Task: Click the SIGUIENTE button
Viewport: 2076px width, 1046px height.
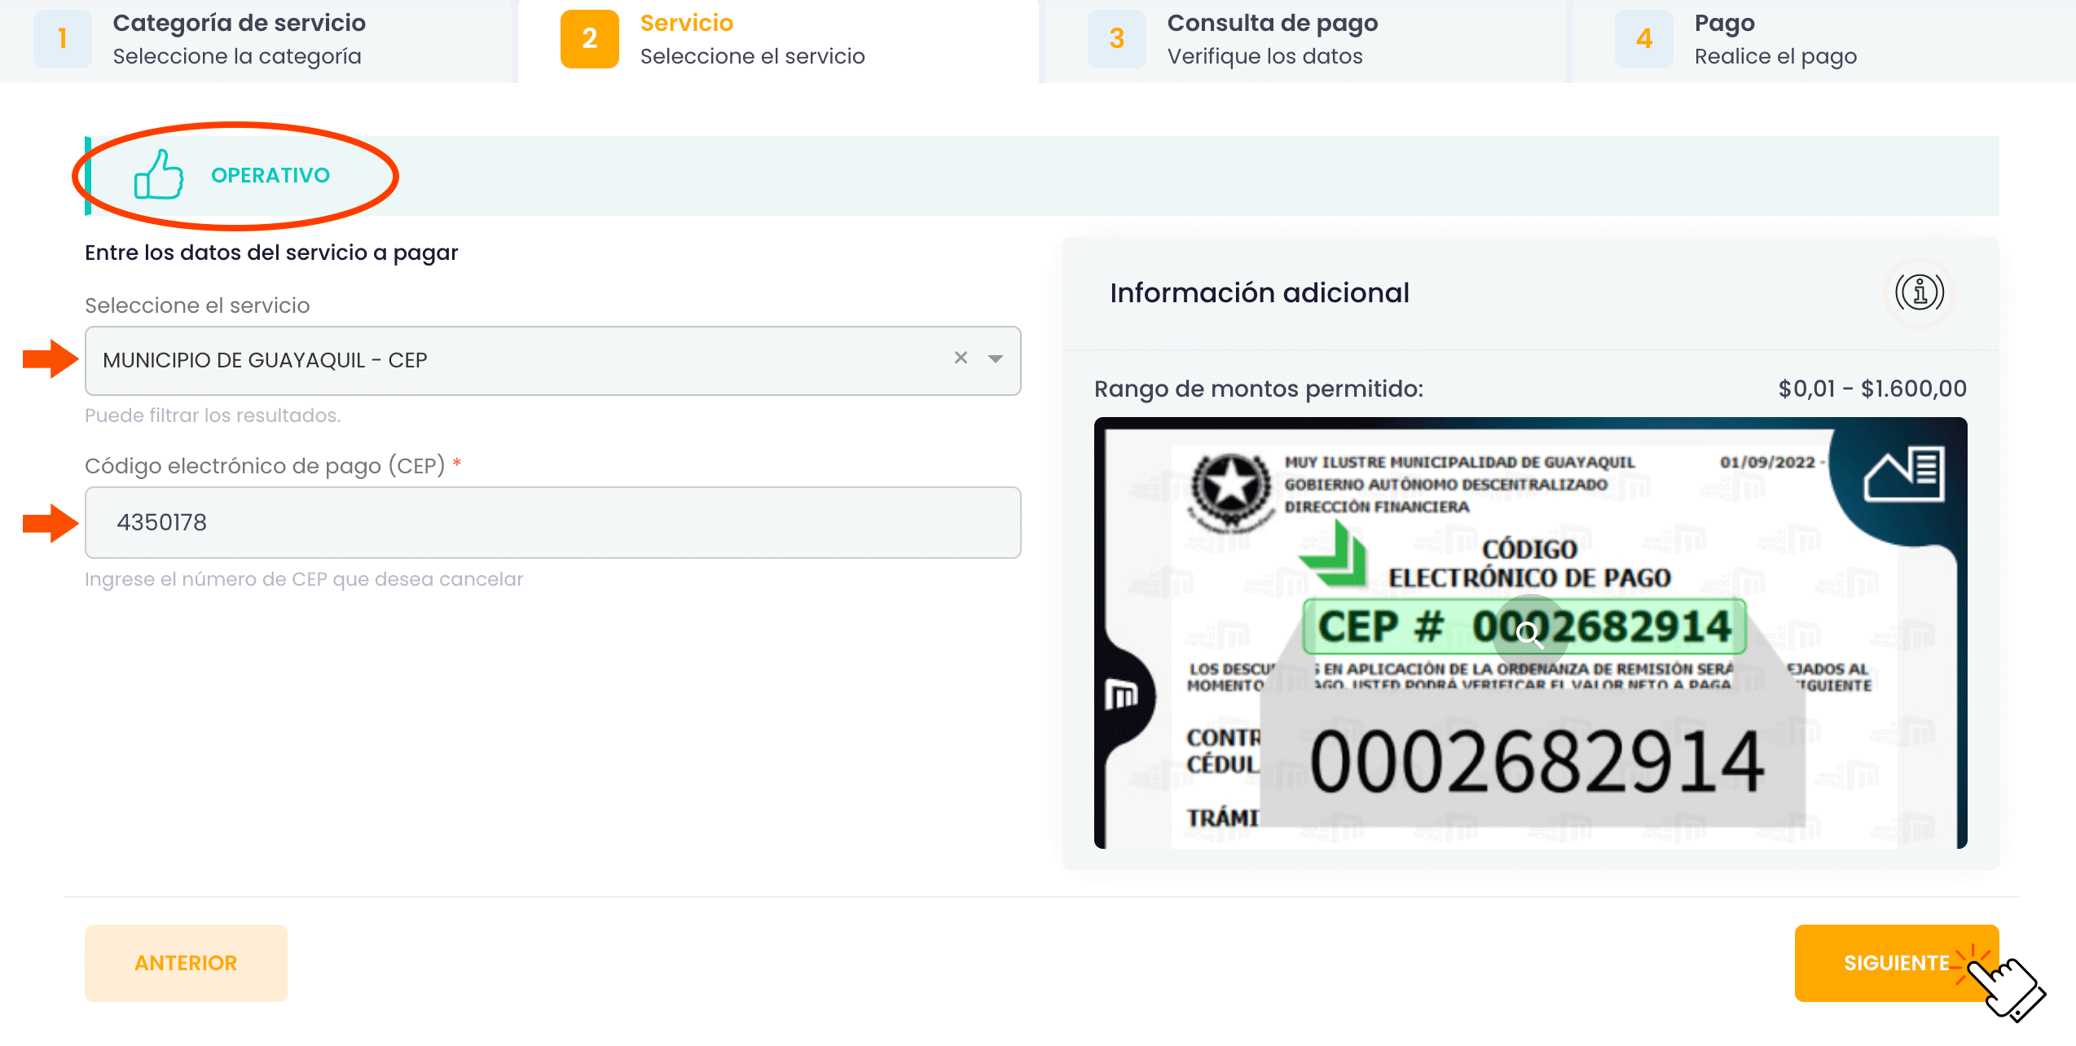Action: 1897,963
